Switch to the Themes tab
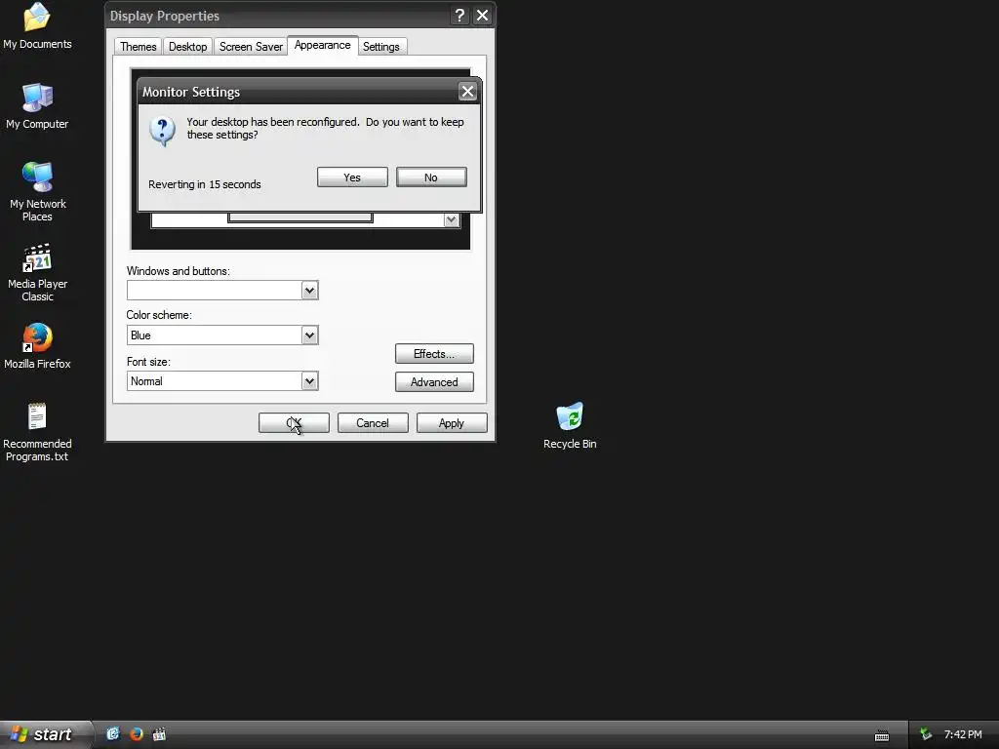999x749 pixels. point(139,47)
